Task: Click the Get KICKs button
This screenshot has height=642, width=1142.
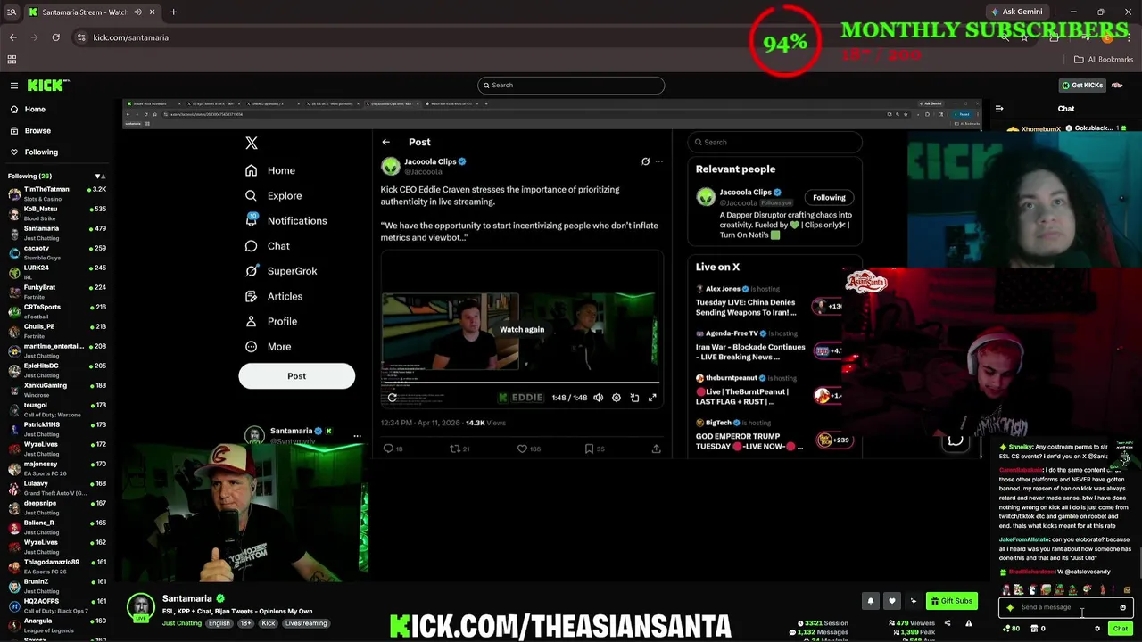Action: (1082, 86)
